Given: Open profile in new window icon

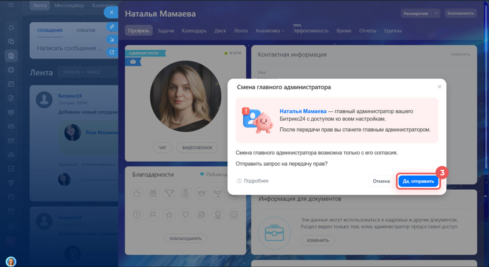Looking at the screenshot, I should [112, 52].
